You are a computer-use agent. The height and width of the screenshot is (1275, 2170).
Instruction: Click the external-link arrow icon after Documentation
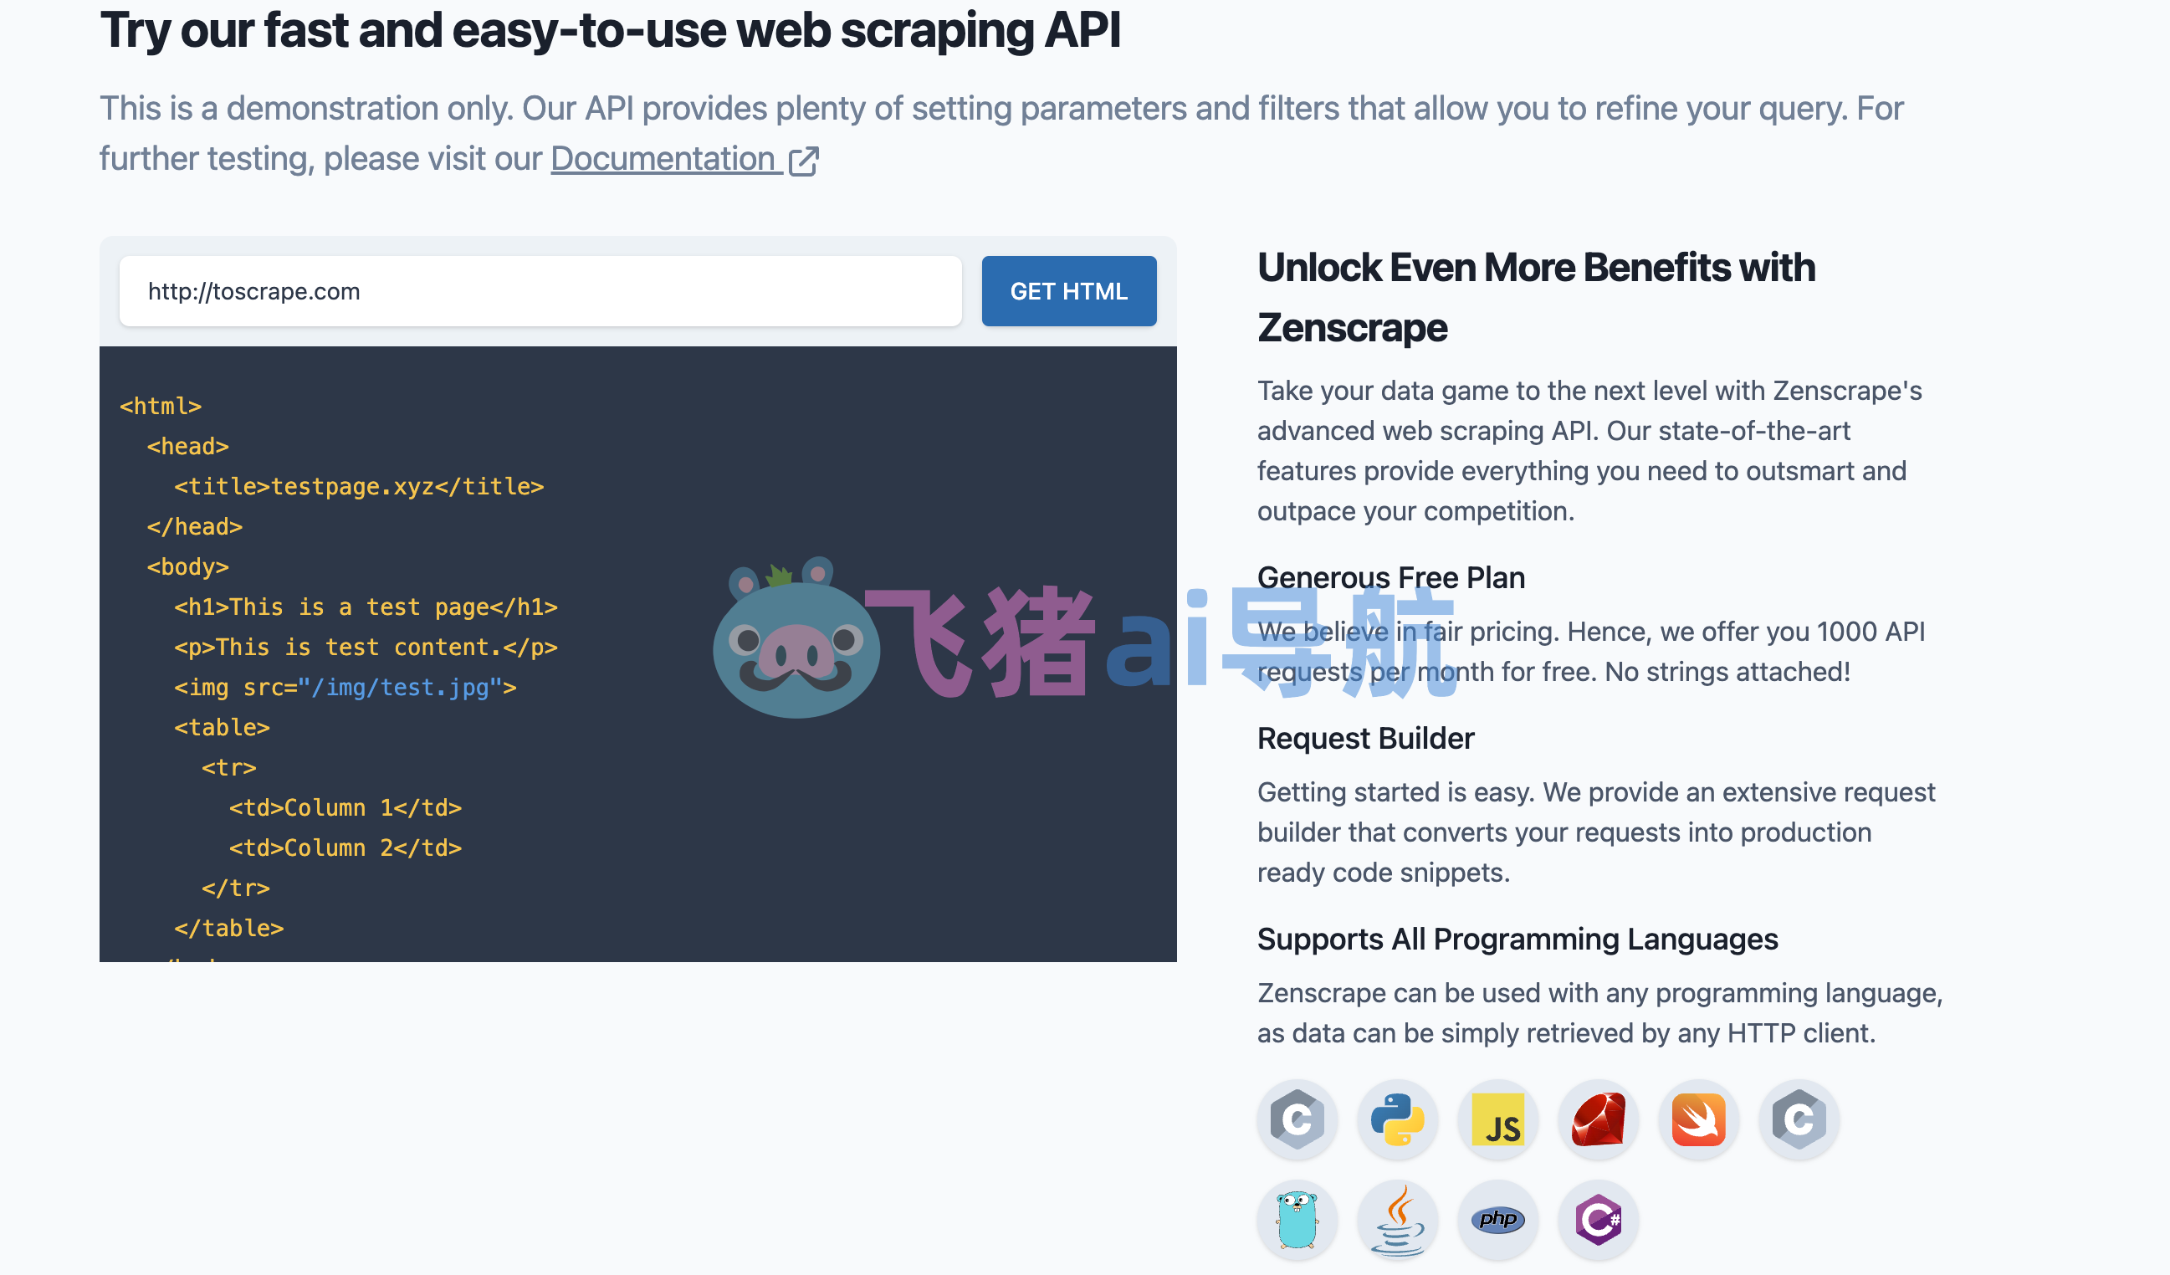[x=803, y=160]
